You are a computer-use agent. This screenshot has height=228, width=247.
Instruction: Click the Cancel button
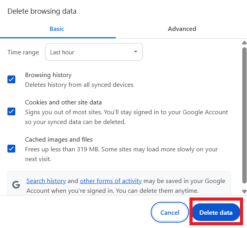pos(169,212)
